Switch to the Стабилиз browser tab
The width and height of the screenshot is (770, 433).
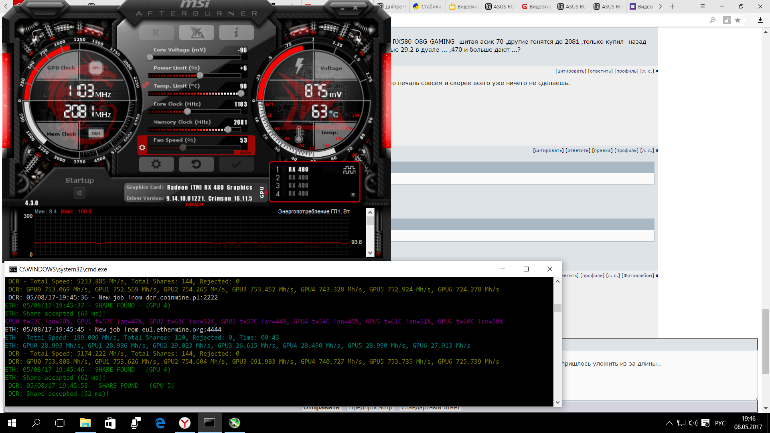coord(428,6)
